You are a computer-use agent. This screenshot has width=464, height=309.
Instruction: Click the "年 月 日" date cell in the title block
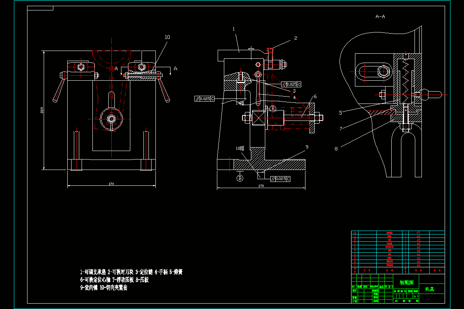(x=389, y=287)
